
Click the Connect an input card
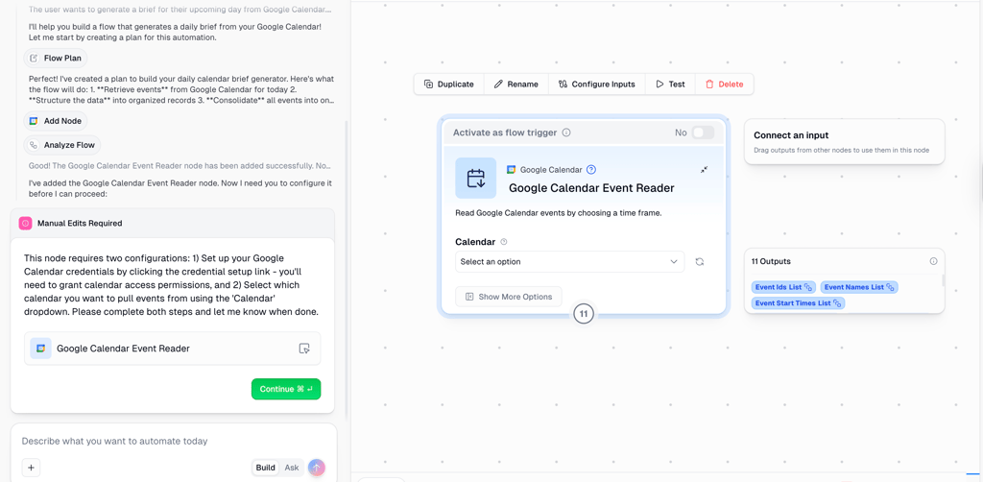(x=844, y=142)
